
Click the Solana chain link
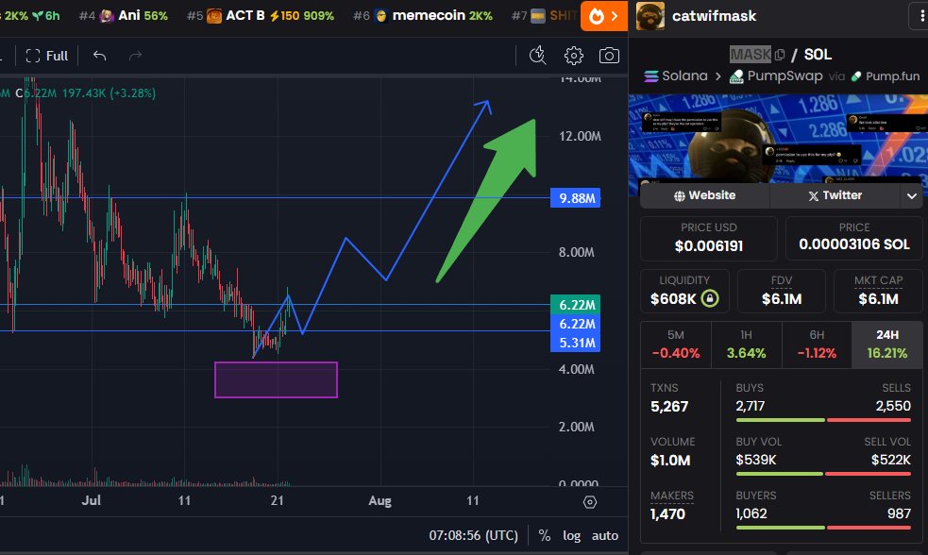point(676,76)
